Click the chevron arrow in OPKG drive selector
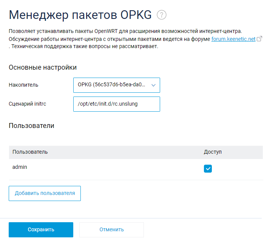 (153, 86)
